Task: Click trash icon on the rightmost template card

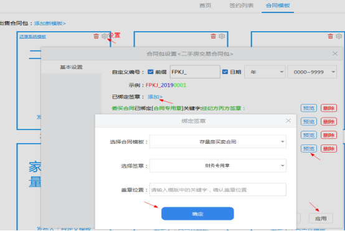Action: [330, 36]
